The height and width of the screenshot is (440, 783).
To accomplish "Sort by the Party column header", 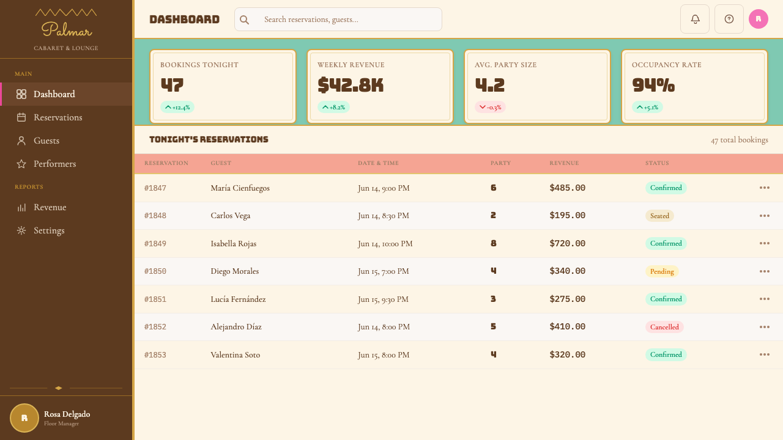I will (x=500, y=163).
